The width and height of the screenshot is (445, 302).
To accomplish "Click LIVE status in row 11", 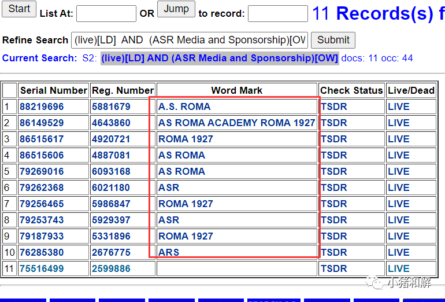I will (x=399, y=268).
